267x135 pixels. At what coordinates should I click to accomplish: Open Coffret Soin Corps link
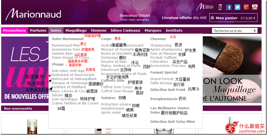[116, 87]
